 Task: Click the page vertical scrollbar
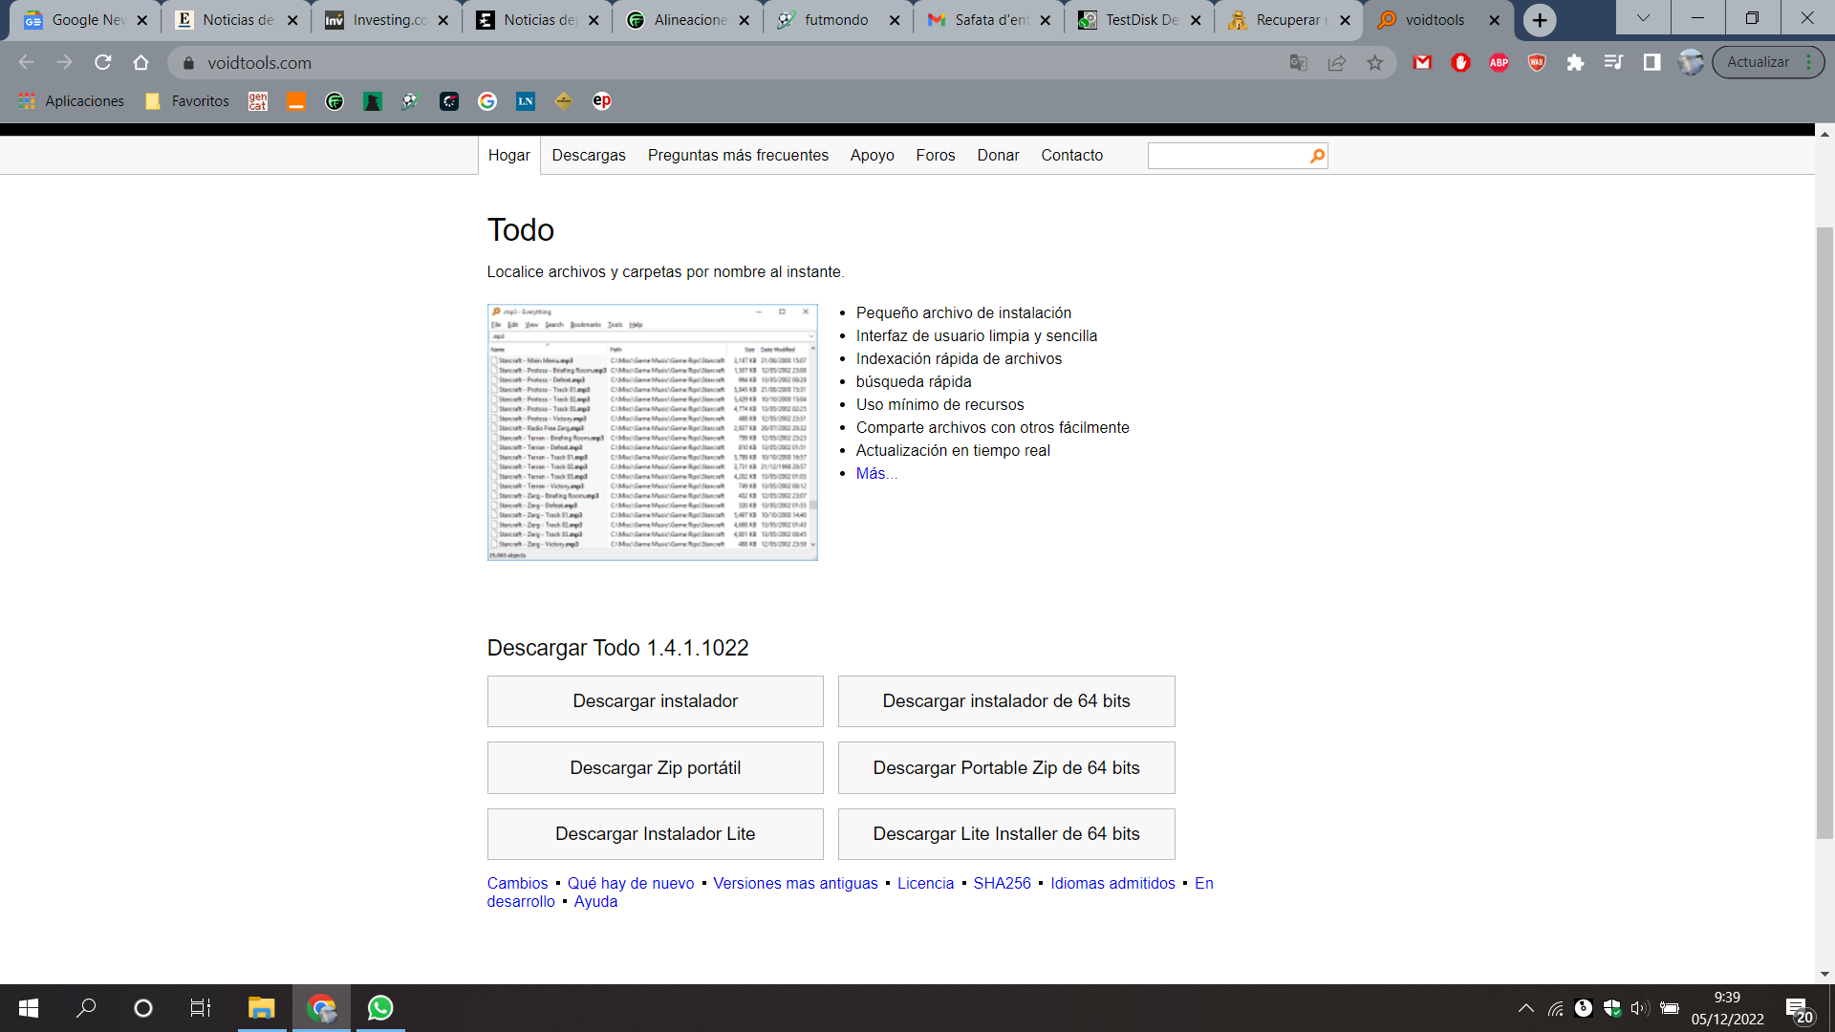point(1824,533)
